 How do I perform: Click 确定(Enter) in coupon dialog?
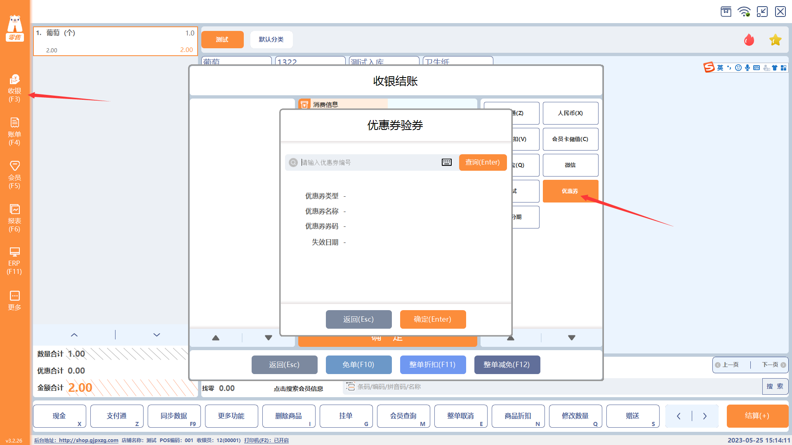click(x=433, y=319)
